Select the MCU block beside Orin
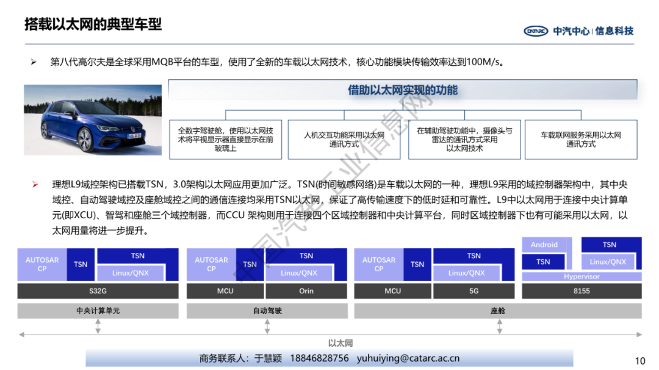 pos(225,291)
